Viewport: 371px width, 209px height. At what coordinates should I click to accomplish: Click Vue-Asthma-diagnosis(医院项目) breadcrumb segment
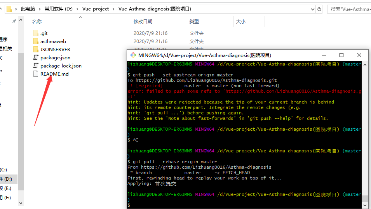[155, 9]
